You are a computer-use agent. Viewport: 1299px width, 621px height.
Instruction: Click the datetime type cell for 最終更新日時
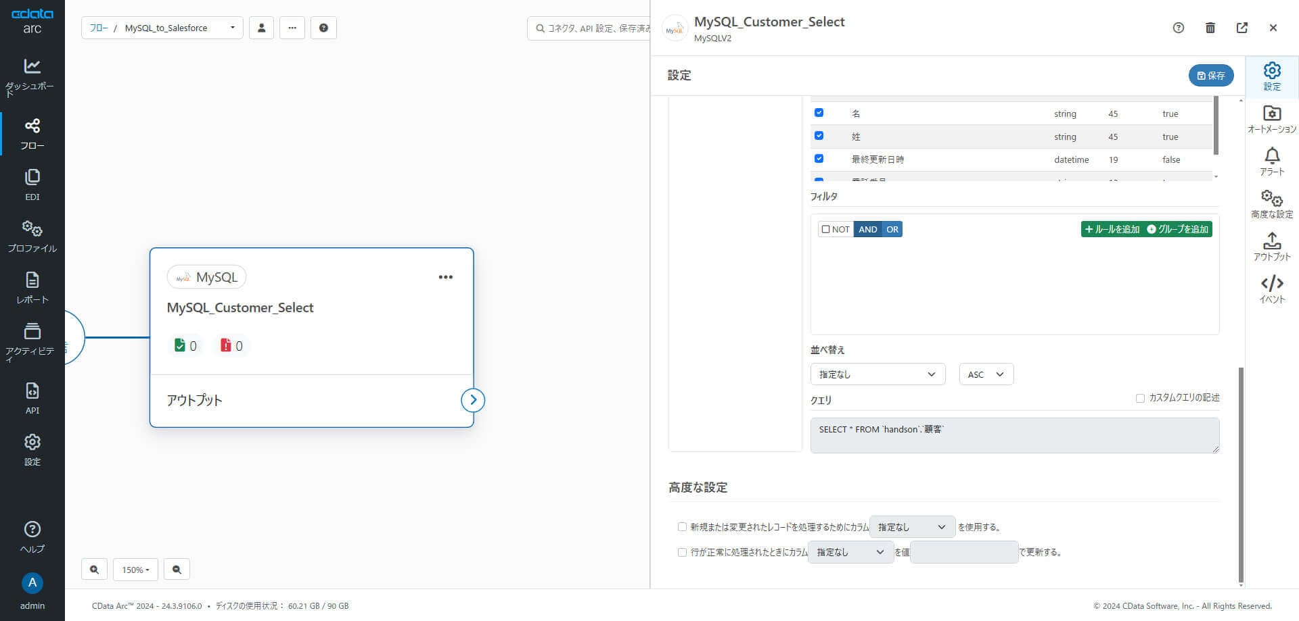tap(1071, 159)
